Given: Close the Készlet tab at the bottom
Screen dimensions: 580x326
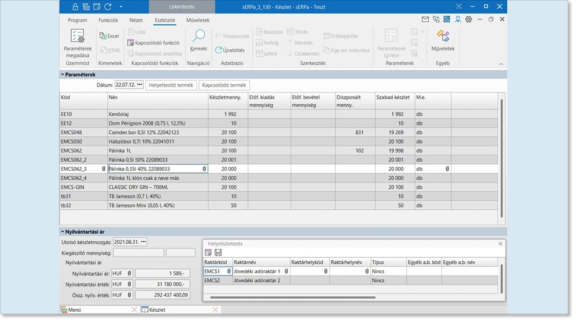Looking at the screenshot, I should [215, 310].
